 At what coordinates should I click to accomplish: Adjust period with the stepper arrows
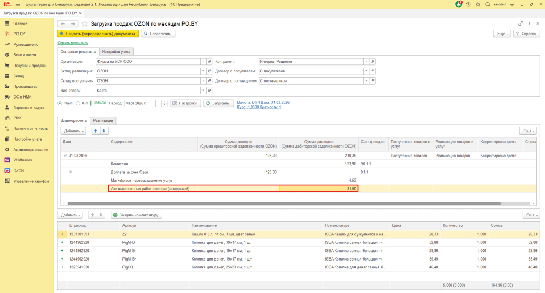coord(165,103)
